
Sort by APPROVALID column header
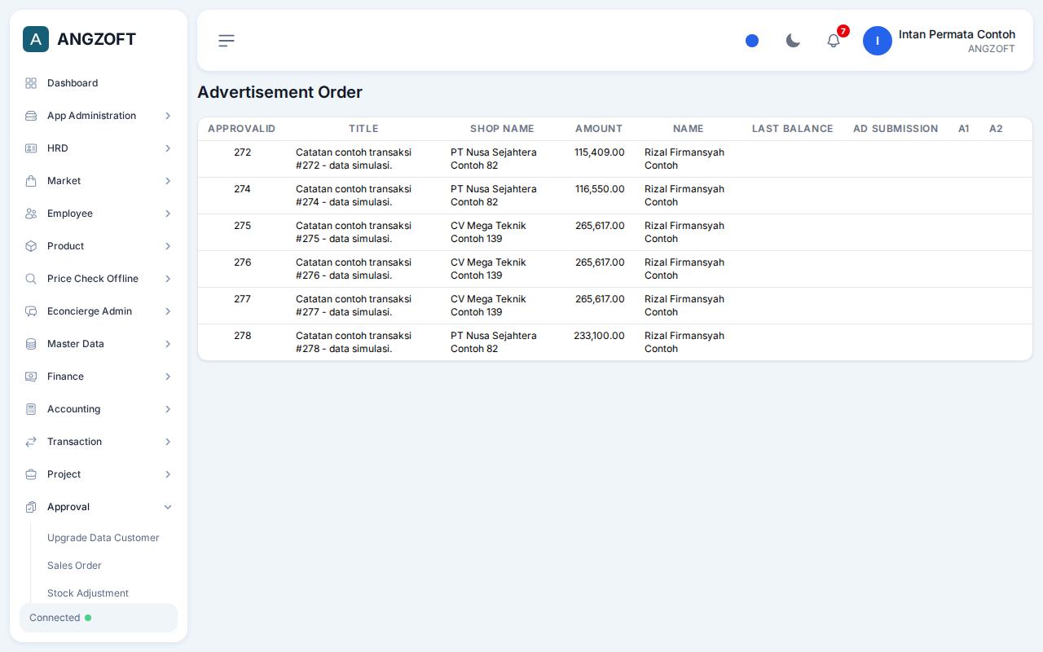(242, 129)
